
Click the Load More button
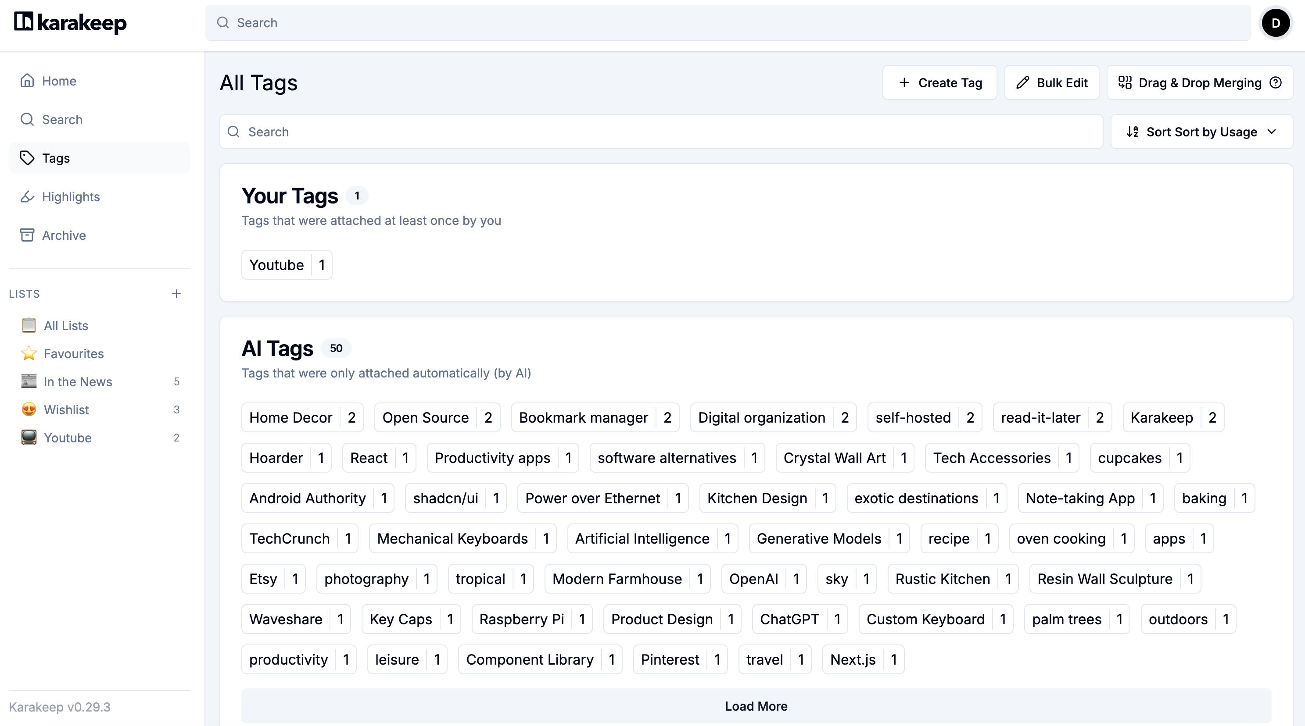click(756, 706)
